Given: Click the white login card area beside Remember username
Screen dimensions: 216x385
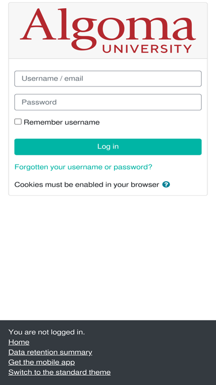Looking at the screenshot, I should (x=152, y=122).
